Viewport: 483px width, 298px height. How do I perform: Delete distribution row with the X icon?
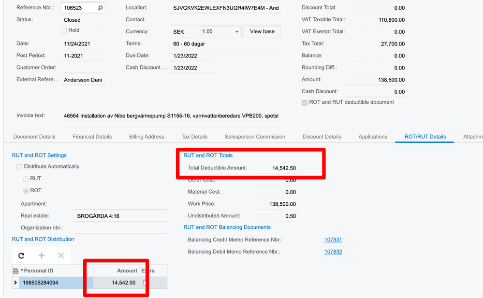(61, 255)
